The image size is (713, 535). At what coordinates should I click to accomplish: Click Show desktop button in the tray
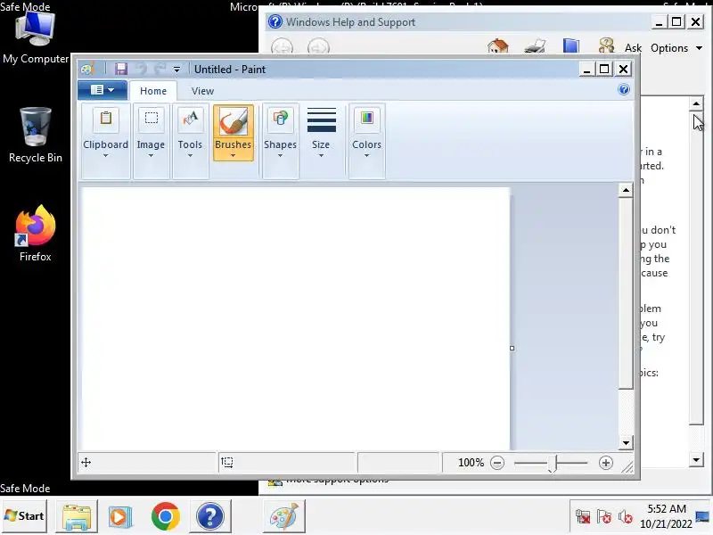pos(702,516)
